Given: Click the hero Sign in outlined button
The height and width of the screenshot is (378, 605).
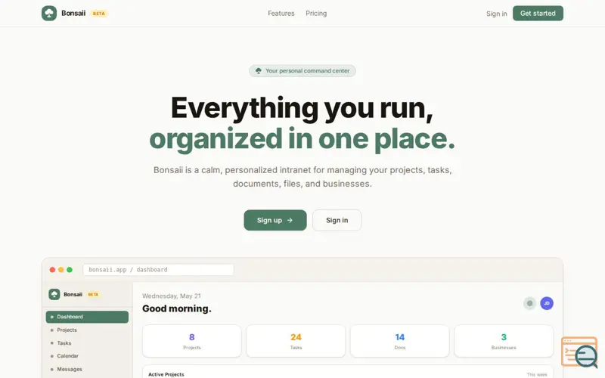Looking at the screenshot, I should click(x=337, y=220).
